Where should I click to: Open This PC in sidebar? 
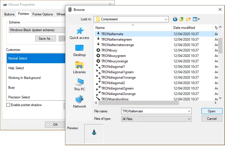[x=79, y=85]
